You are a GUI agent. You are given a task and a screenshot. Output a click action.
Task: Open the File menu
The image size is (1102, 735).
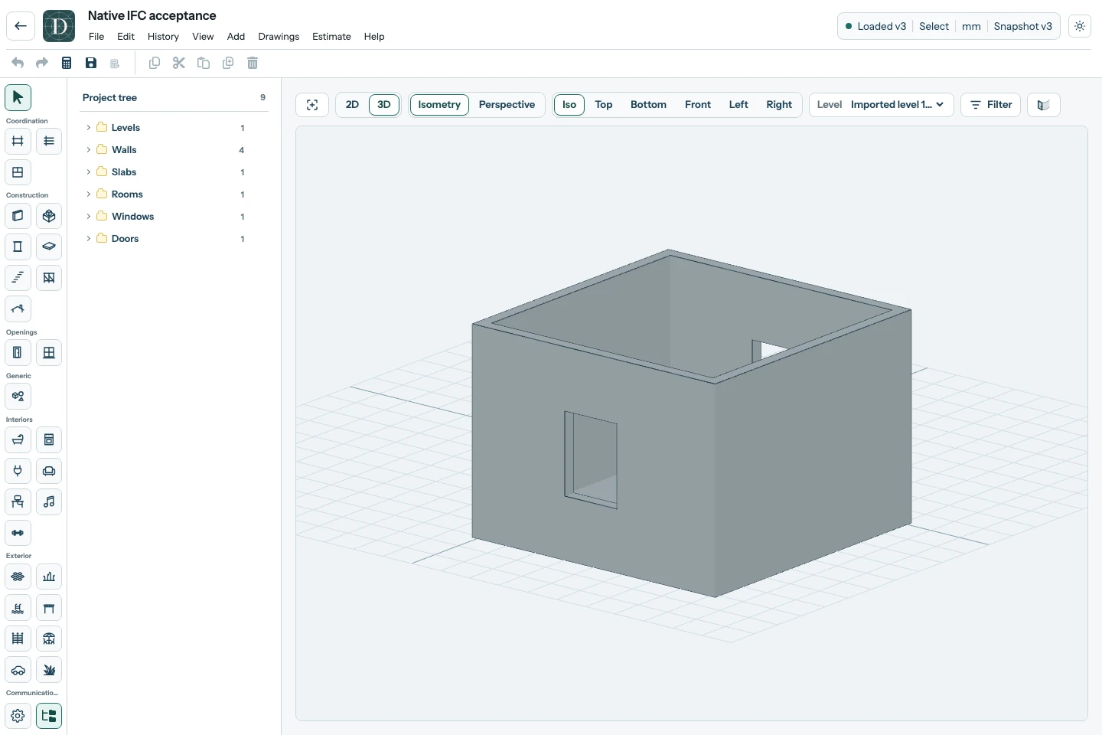tap(96, 37)
